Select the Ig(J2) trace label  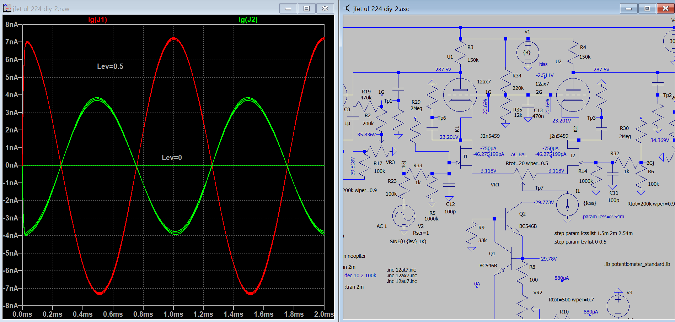[x=248, y=20]
